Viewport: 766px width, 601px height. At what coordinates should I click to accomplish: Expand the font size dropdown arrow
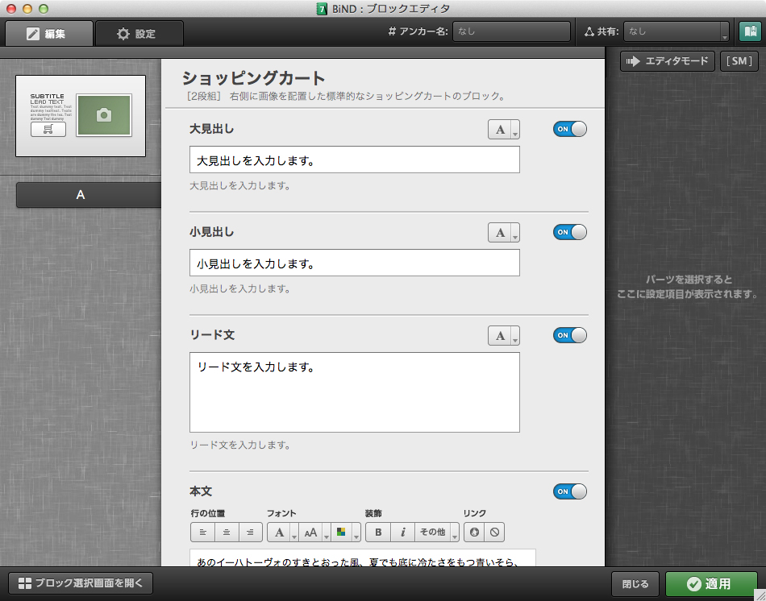click(x=327, y=533)
